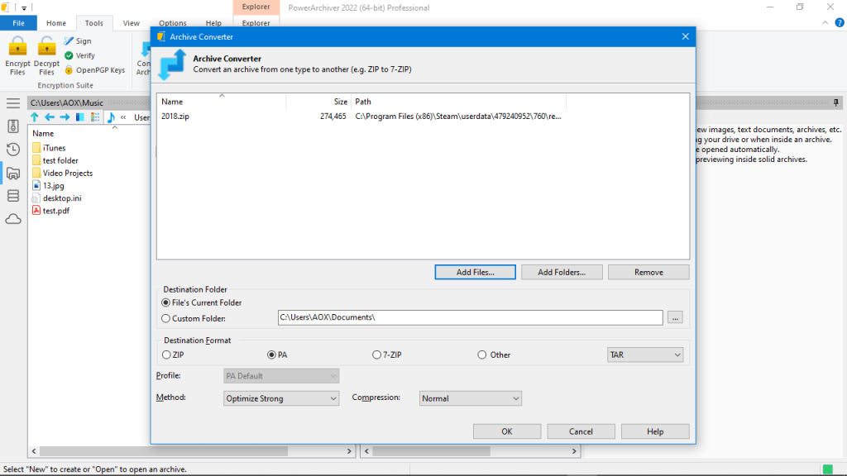847x476 pixels.
Task: Open the stacked-disks icon in sidebar
Action: click(x=13, y=196)
